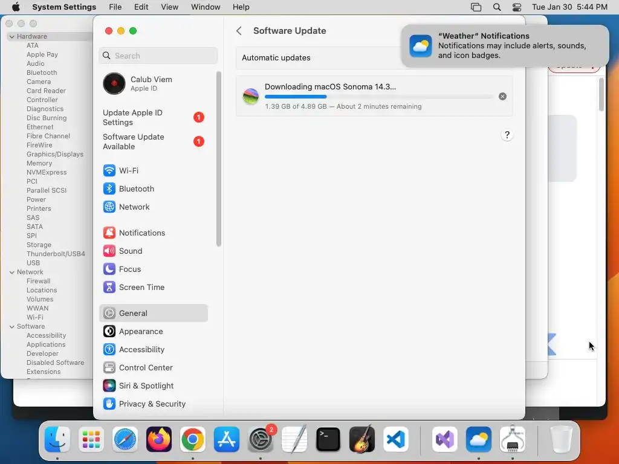Collapse the Network tree section

[x=12, y=272]
